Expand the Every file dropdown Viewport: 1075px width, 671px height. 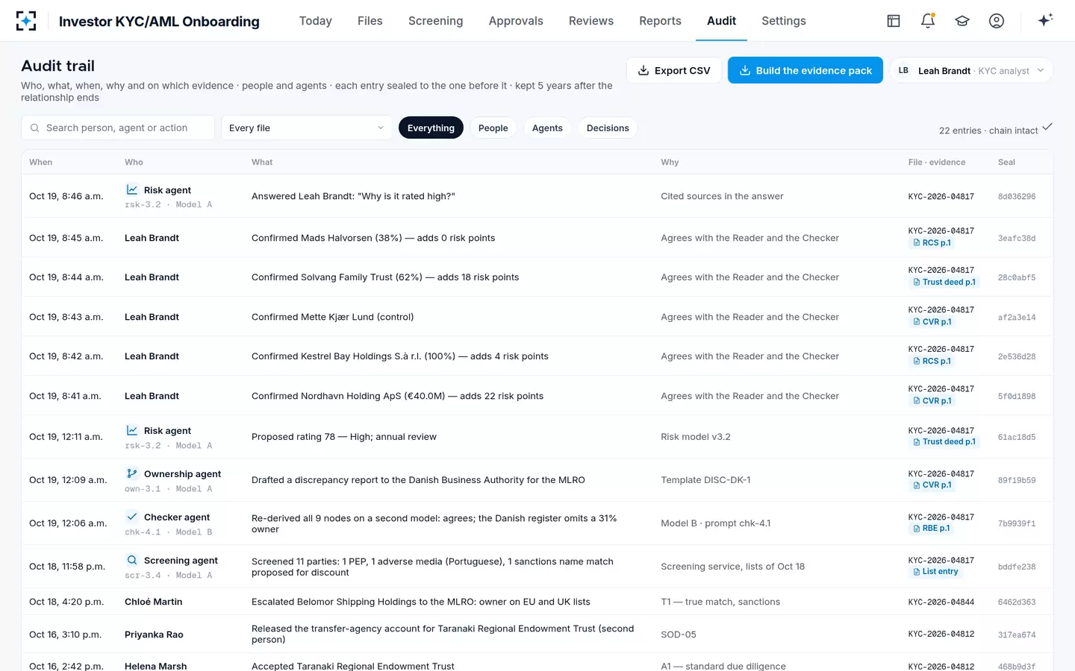(307, 127)
